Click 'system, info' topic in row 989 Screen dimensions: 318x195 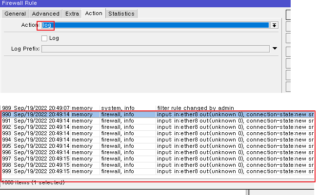[x=118, y=108]
